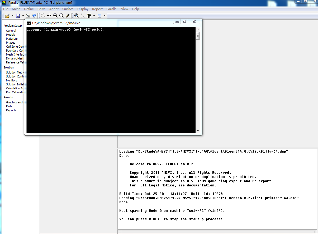This screenshot has width=318, height=234.
Task: Select Models under Problem Setup
Action: 11,35
